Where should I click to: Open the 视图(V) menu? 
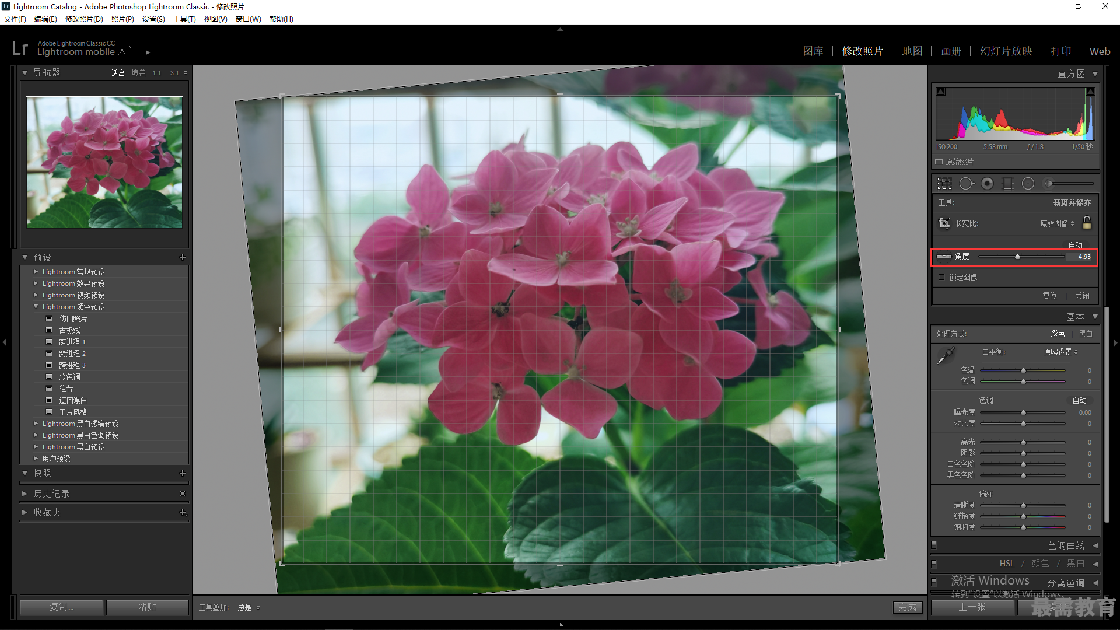point(215,19)
